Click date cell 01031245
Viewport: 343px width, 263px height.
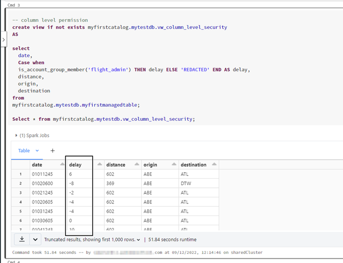tap(48, 211)
